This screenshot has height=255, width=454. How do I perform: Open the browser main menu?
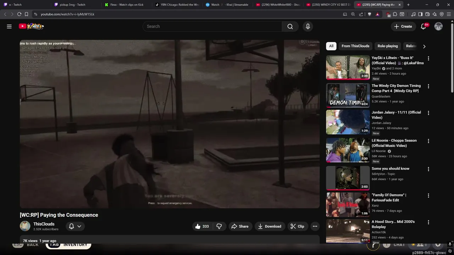click(x=449, y=14)
